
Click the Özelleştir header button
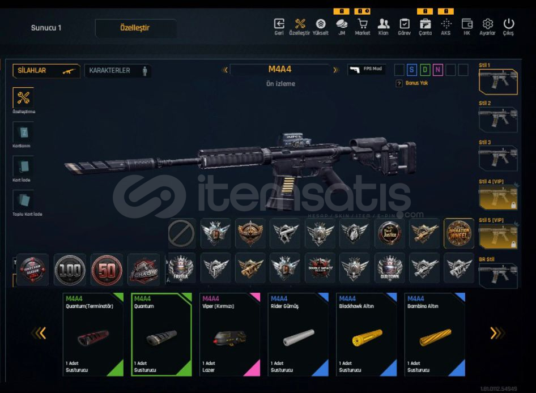click(x=135, y=28)
